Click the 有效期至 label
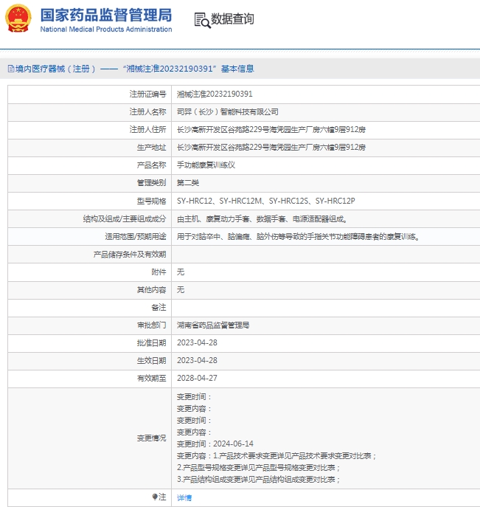This screenshot has width=480, height=507. [151, 378]
